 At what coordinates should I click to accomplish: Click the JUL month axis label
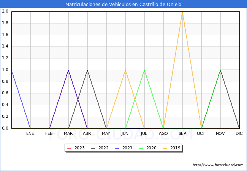pyautogui.click(x=144, y=133)
